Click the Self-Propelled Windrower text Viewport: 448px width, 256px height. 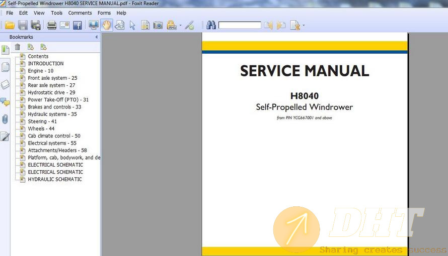(x=304, y=107)
